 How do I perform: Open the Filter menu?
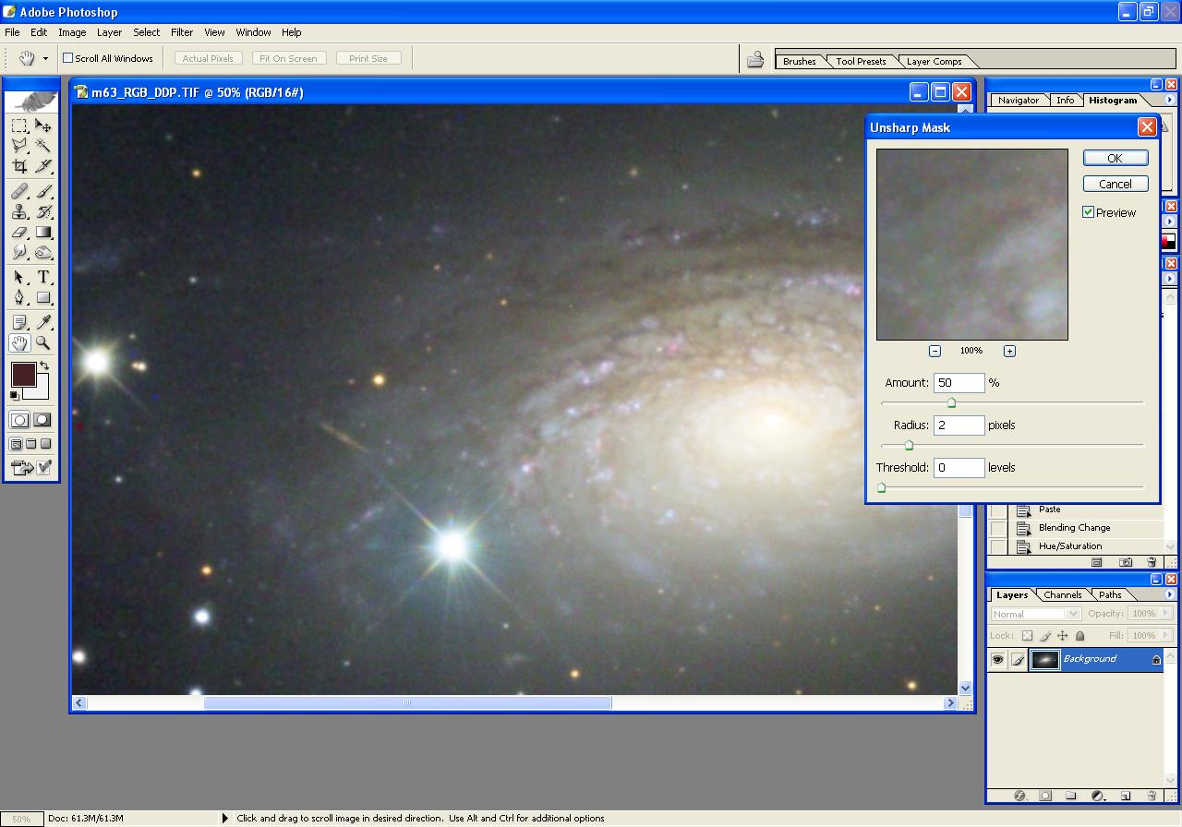tap(182, 32)
